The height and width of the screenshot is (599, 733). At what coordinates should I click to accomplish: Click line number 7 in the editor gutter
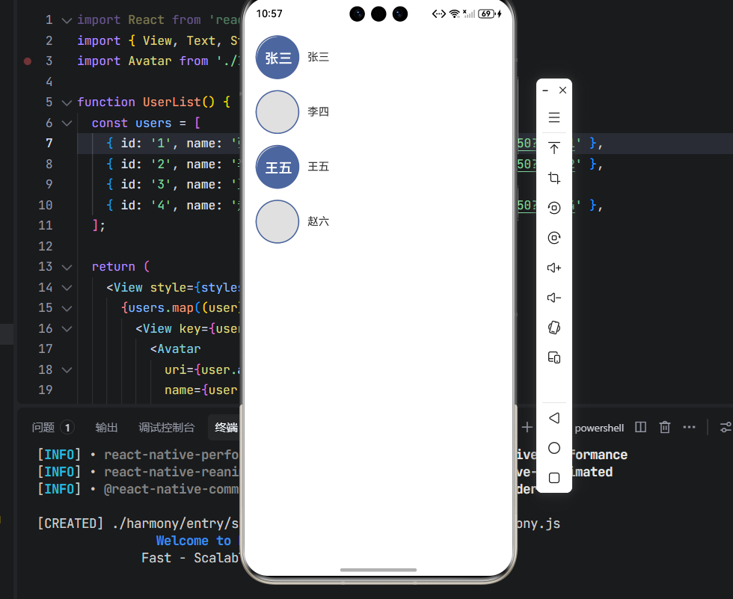(x=49, y=144)
